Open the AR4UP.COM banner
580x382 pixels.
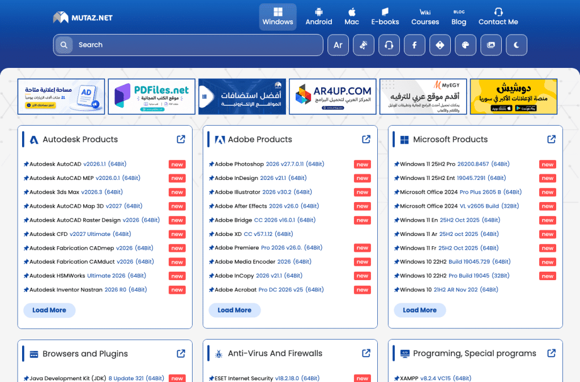tap(332, 96)
